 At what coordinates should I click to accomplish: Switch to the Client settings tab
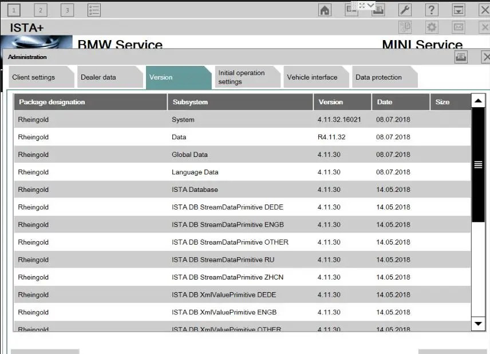[41, 77]
